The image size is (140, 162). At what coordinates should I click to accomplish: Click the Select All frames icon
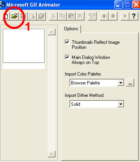pyautogui.click(x=92, y=16)
